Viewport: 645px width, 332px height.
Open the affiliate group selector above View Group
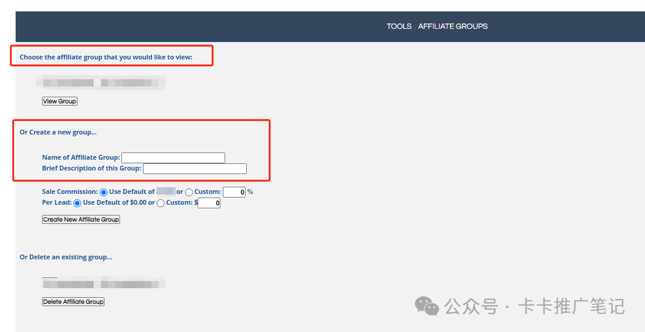(101, 83)
